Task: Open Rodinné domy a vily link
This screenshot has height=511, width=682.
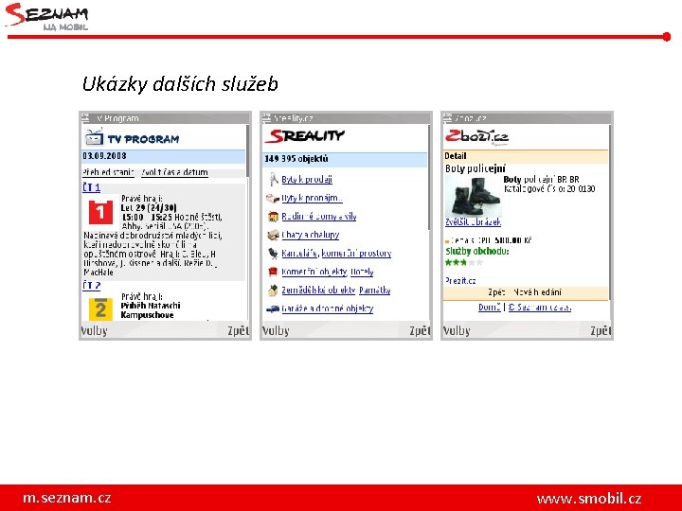Action: pyautogui.click(x=319, y=217)
